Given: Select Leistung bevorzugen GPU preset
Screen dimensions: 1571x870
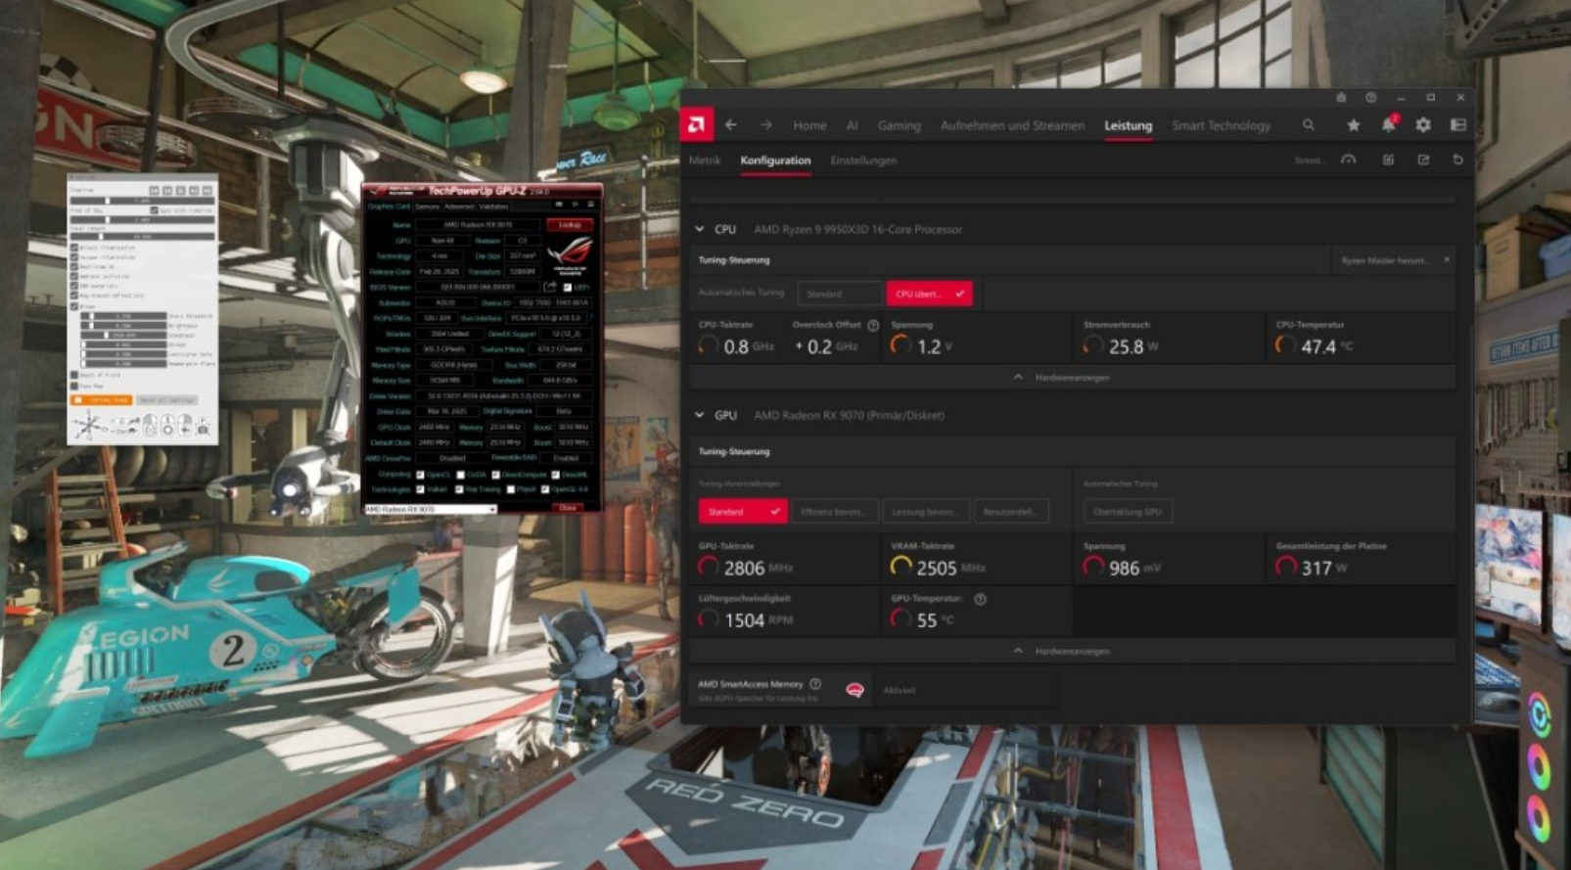Looking at the screenshot, I should (925, 512).
